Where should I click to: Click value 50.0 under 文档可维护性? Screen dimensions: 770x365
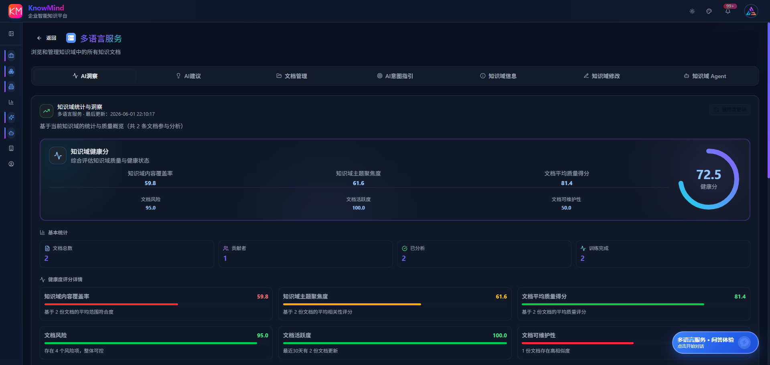(x=566, y=208)
